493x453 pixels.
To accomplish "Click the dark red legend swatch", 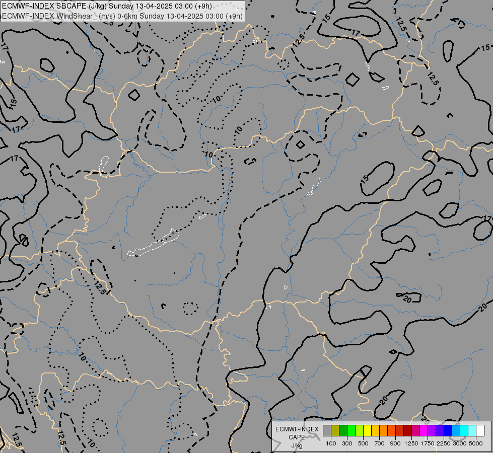I will pyautogui.click(x=407, y=430).
